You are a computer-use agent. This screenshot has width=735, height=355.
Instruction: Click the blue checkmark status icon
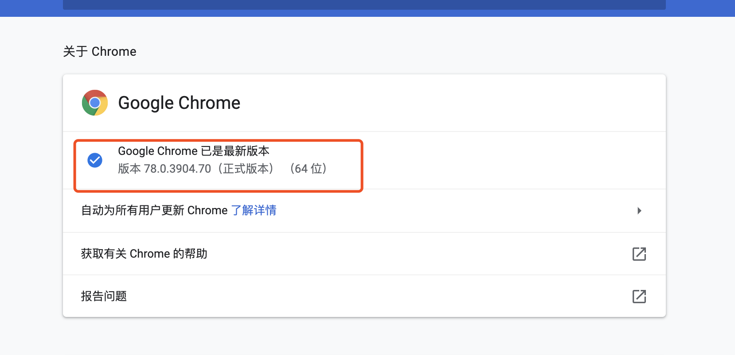pyautogui.click(x=94, y=160)
